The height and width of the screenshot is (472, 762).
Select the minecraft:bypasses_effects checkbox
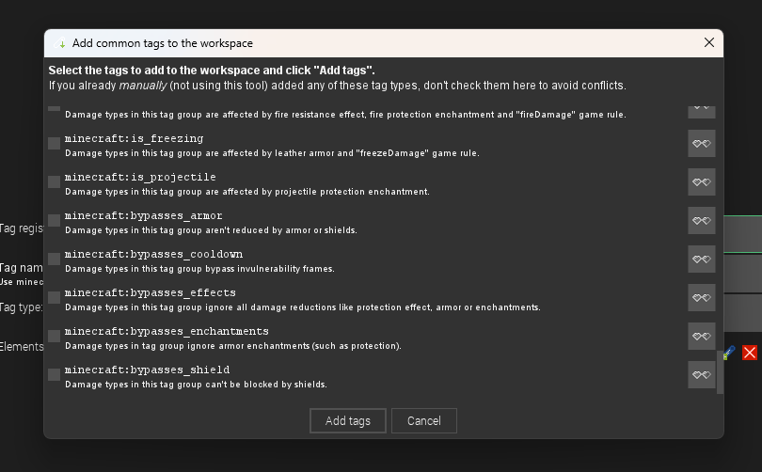point(55,297)
